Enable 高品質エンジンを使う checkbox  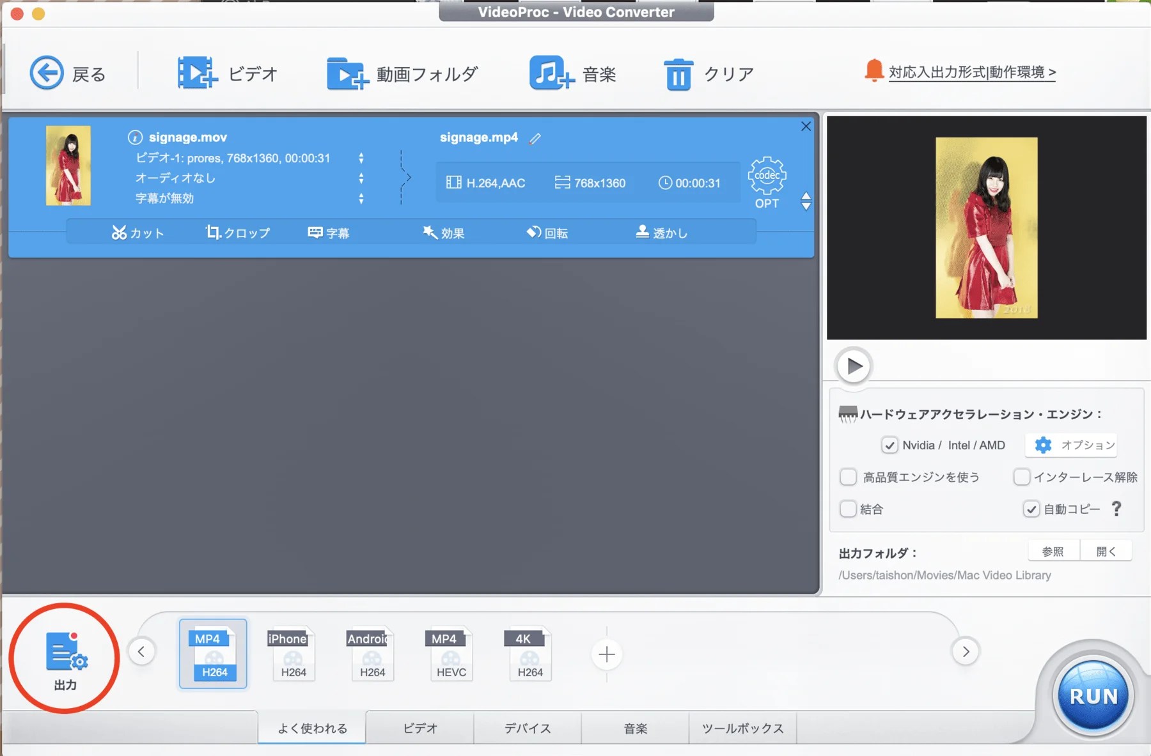pos(849,477)
